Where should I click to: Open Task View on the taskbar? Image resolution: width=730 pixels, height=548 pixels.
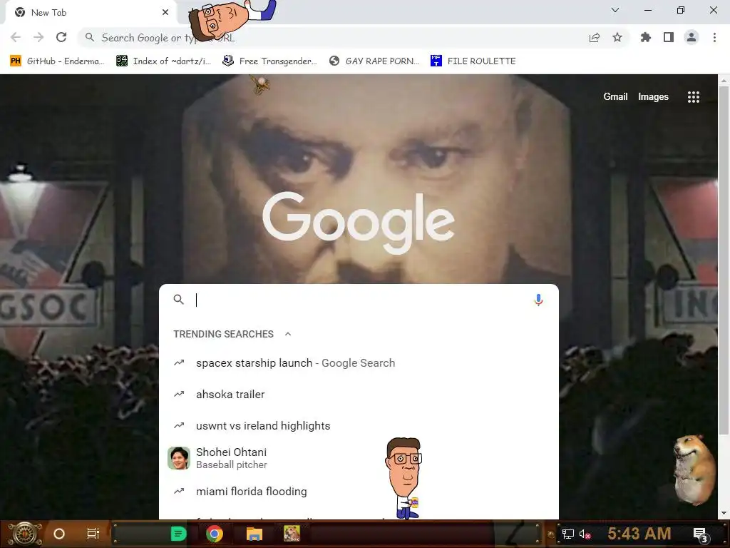(x=93, y=534)
